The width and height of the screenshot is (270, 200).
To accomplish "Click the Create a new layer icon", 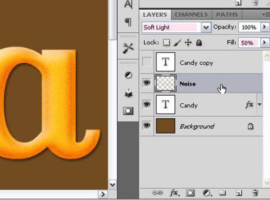I will (239, 193).
